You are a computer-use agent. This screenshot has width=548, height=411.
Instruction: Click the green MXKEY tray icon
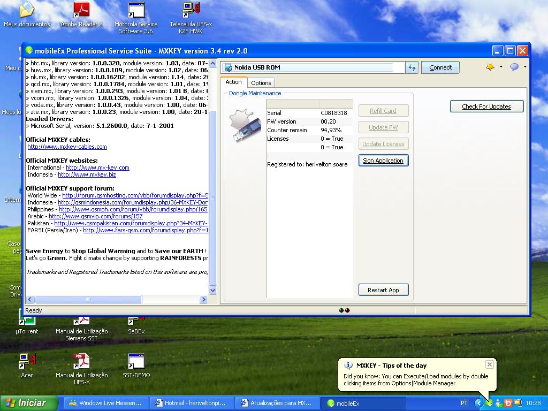(489, 403)
